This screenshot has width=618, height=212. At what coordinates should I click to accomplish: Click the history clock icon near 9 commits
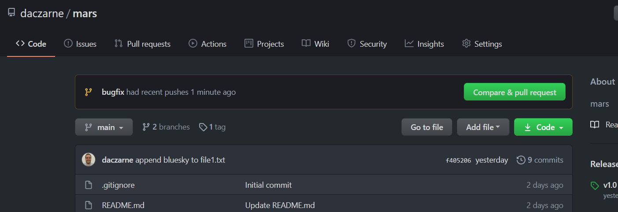[521, 160]
